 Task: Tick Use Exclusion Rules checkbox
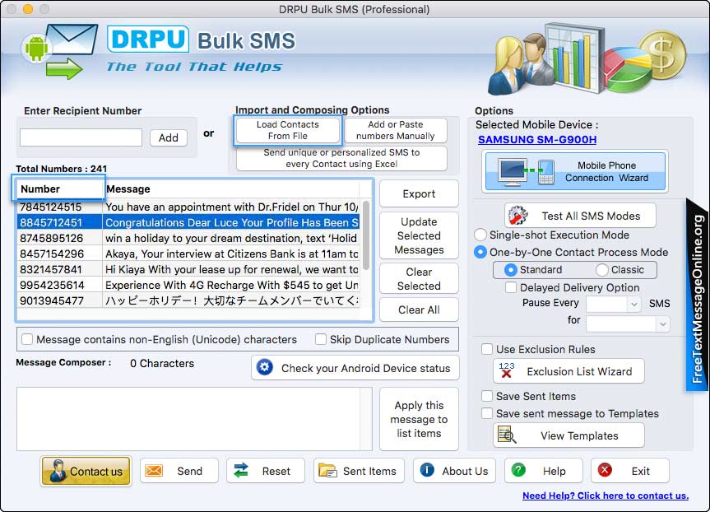[x=487, y=349]
